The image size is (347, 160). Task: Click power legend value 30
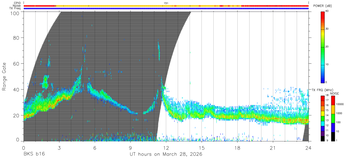(327, 29)
